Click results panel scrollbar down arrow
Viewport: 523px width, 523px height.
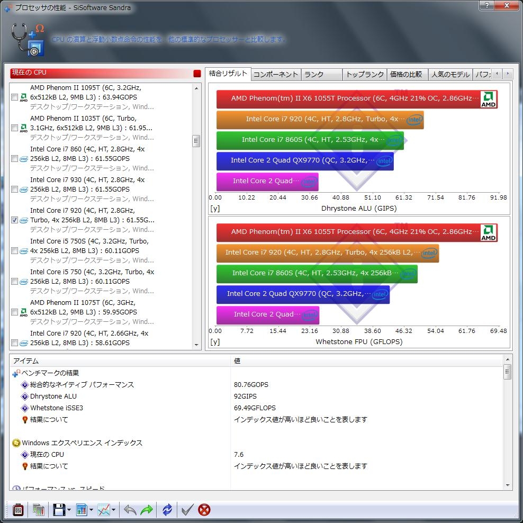click(507, 485)
